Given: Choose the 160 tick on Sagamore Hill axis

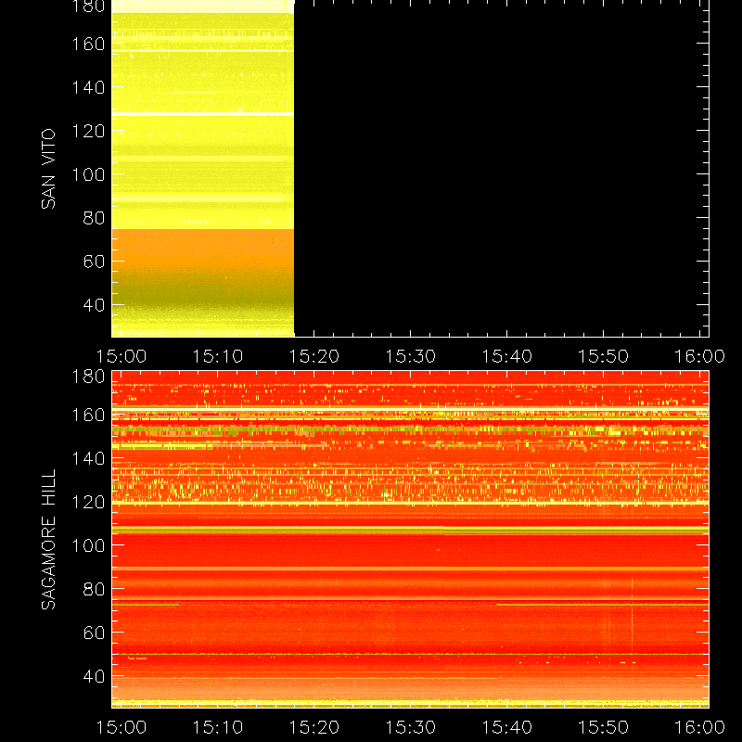Looking at the screenshot, I should tap(88, 415).
